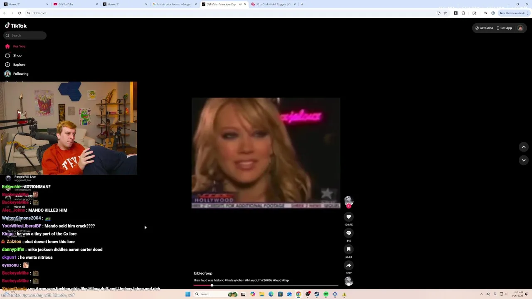
Task: Click the View all link in sidebar
Action: [x=20, y=207]
